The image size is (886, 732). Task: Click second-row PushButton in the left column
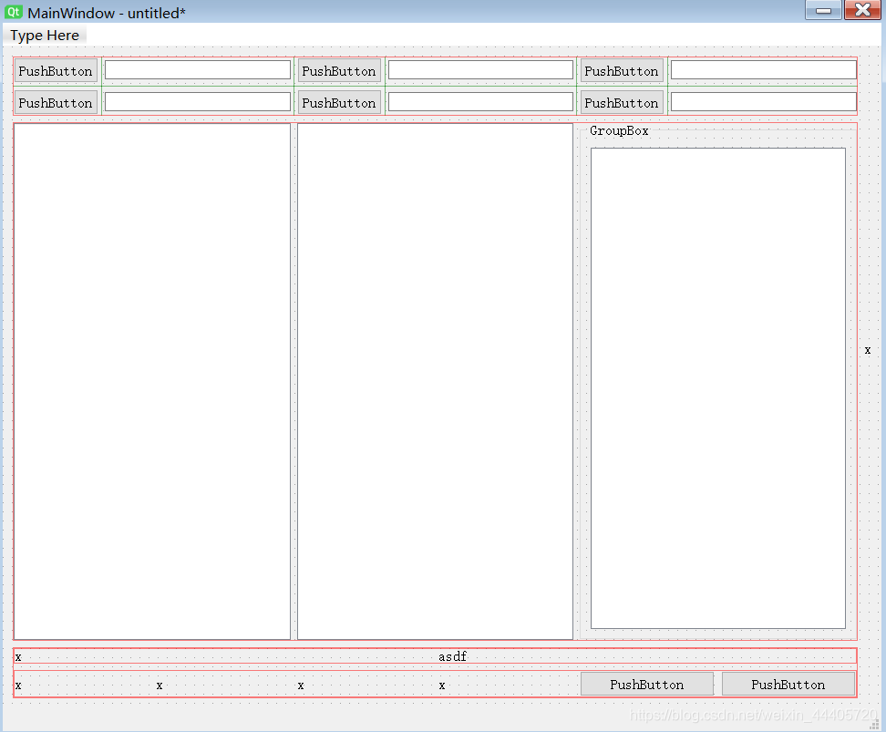click(x=56, y=103)
